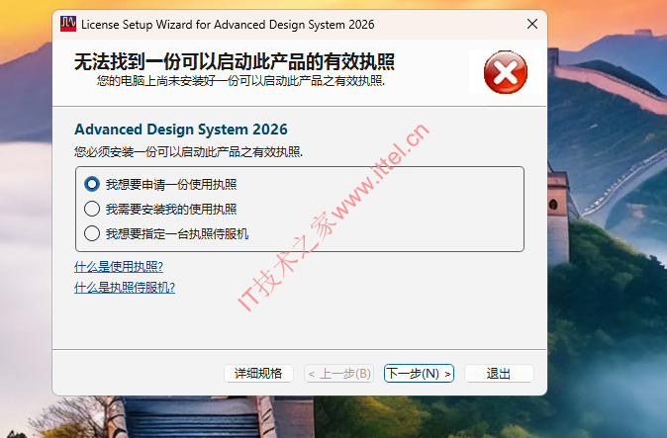Select the 我想要申请一份使用执照 radio option
667x438 pixels.
92,184
